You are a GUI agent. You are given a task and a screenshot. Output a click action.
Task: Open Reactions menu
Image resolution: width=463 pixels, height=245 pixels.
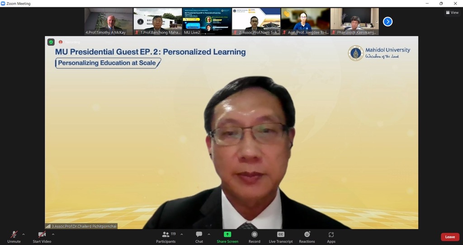coord(307,237)
